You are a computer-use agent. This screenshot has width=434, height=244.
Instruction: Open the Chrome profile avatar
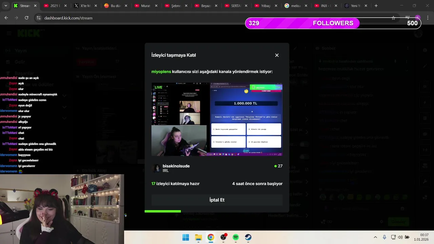point(417,18)
